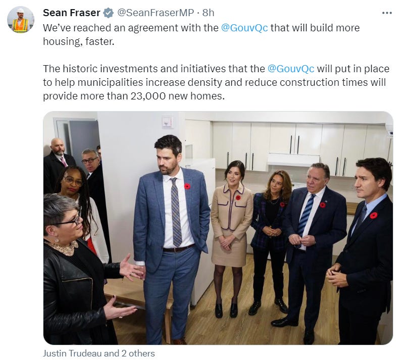This screenshot has height=360, width=404.
Task: Click the man with blue striped tie
Action: coord(309,247)
